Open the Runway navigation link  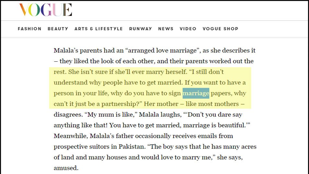click(141, 29)
